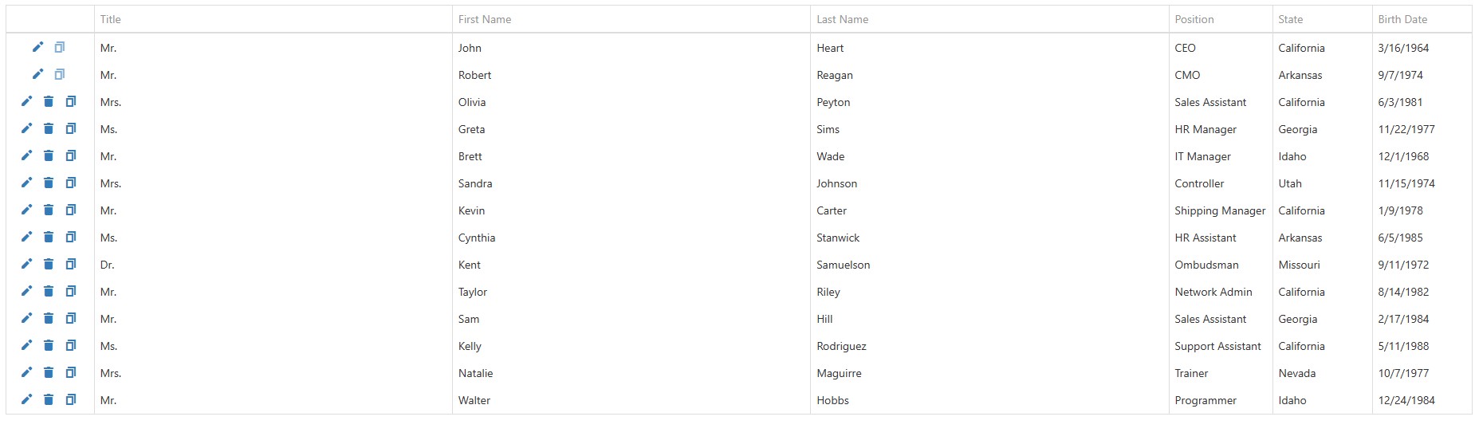Image resolution: width=1475 pixels, height=448 pixels.
Task: Delete the Kelly Rodriguez row with trash icon
Action: click(49, 345)
